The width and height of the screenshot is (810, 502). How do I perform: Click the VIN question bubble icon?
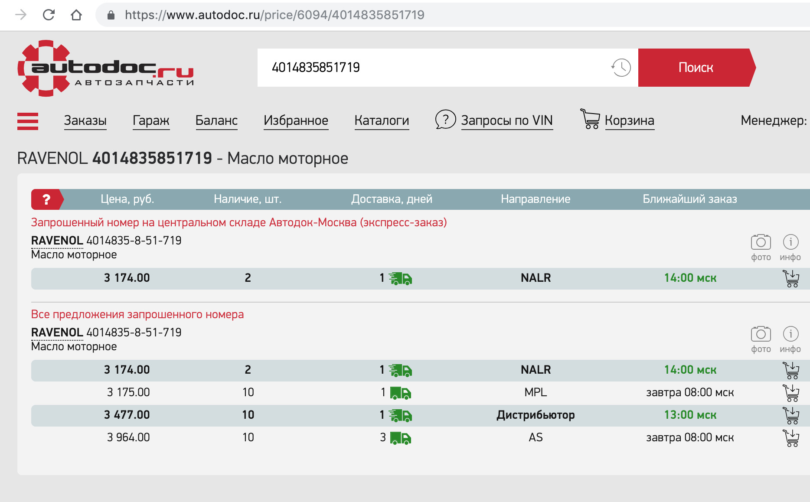coord(445,119)
